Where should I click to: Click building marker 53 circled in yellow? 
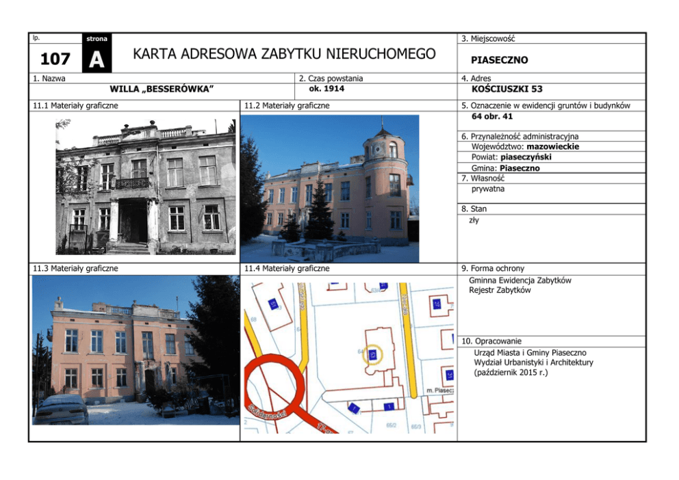coord(373,355)
